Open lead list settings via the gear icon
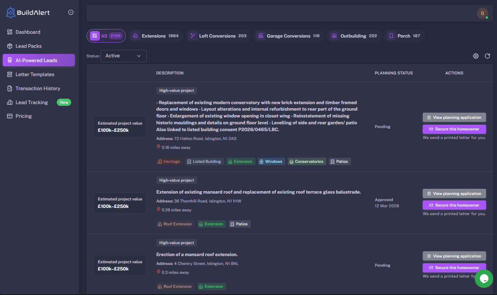The image size is (497, 295). (475, 56)
